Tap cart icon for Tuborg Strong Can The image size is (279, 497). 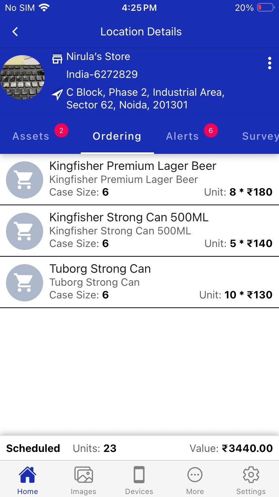point(25,282)
